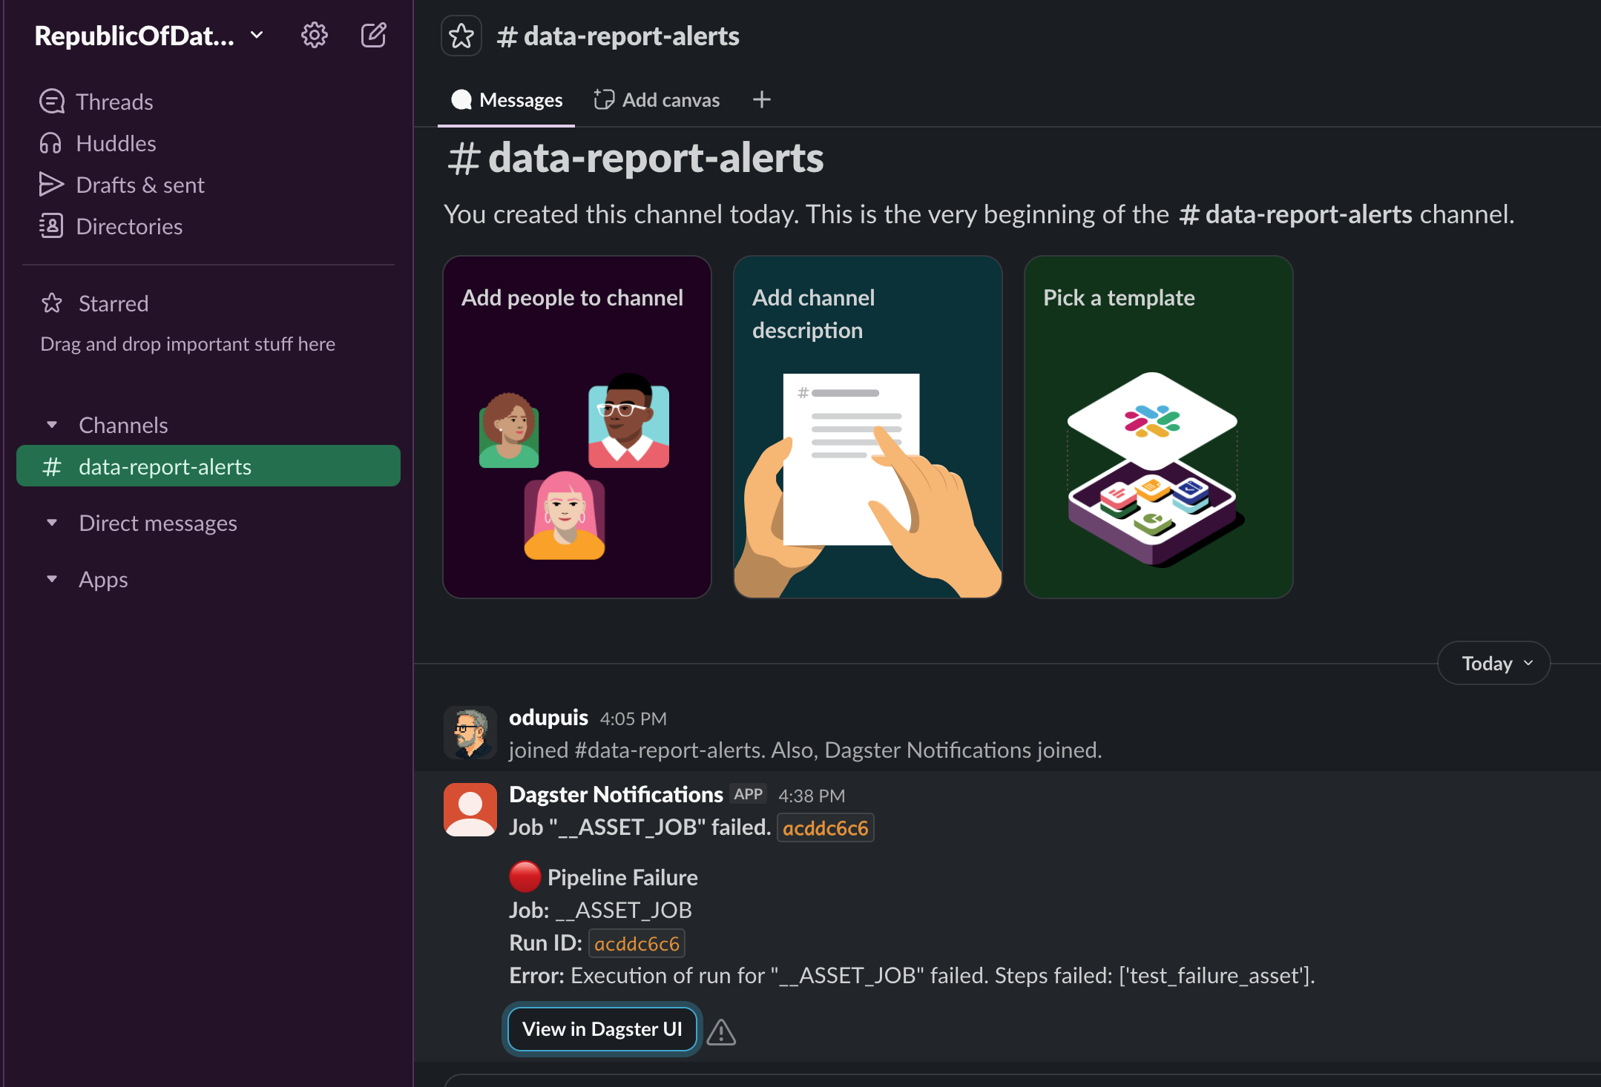Switch to the Messages tab
The height and width of the screenshot is (1087, 1601).
(x=507, y=99)
